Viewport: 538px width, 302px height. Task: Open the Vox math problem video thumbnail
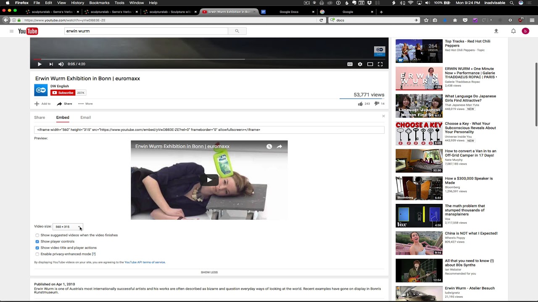coord(419,216)
